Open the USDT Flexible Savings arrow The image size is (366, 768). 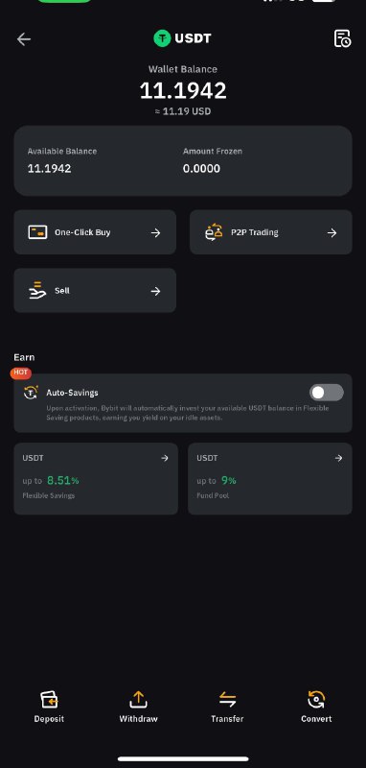165,458
